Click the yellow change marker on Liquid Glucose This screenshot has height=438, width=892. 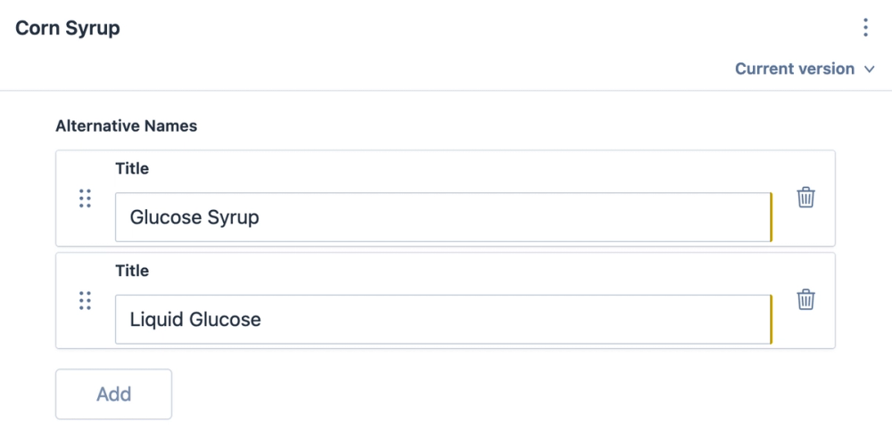(x=771, y=320)
